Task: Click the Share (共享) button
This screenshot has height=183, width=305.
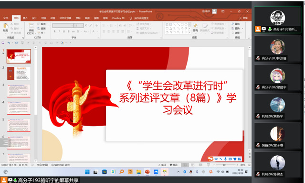Action: tap(243, 18)
